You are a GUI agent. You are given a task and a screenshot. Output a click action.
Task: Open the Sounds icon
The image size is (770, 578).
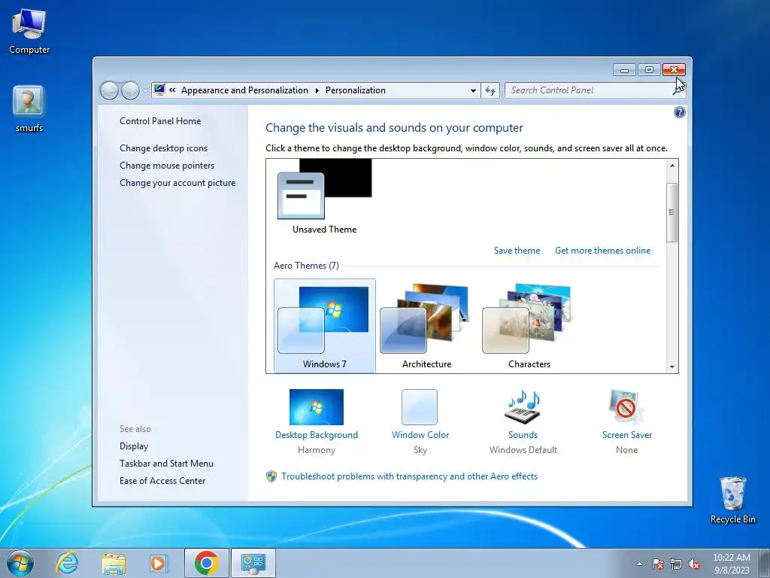tap(523, 407)
